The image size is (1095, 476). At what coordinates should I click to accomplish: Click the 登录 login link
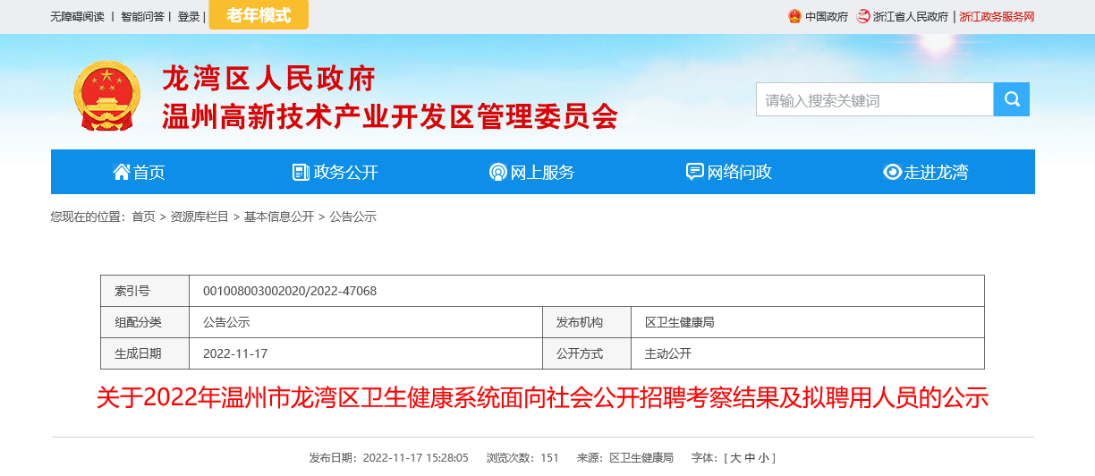[189, 16]
